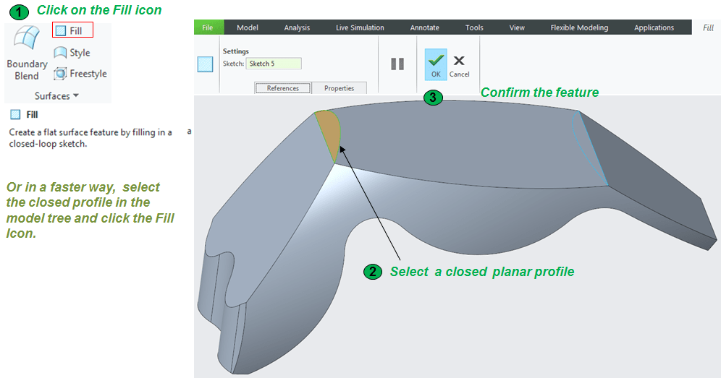Switch to the Applications tab

[x=654, y=27]
